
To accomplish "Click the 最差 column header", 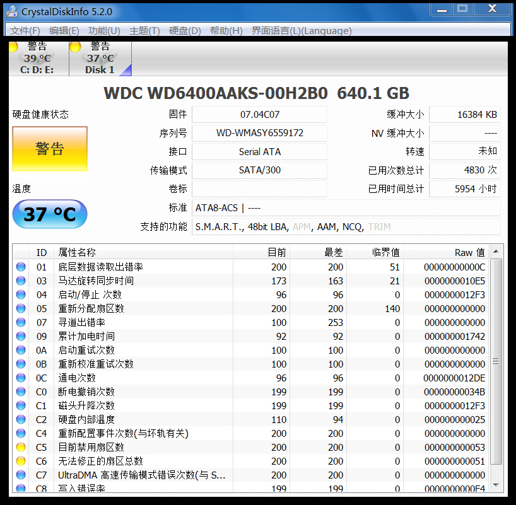I will [x=318, y=252].
